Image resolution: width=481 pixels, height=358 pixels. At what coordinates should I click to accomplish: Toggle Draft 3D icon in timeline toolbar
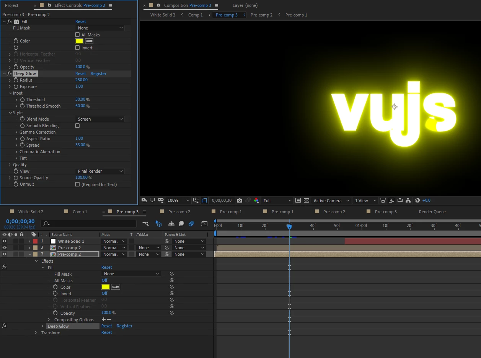pyautogui.click(x=158, y=223)
